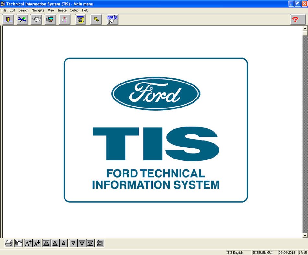
Task: Open the Help menu
Action: tap(85, 10)
